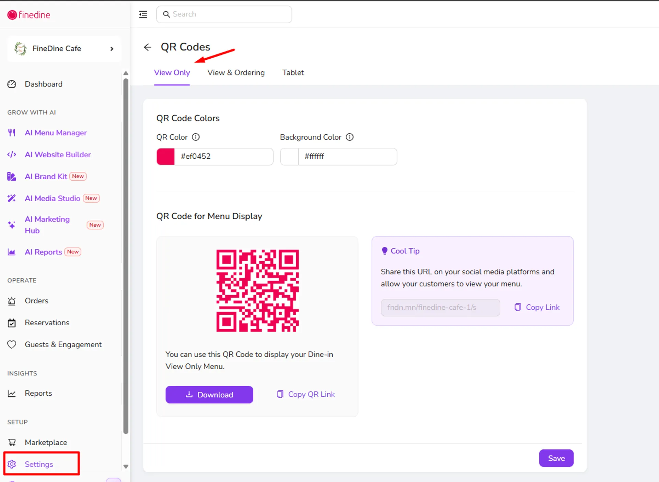The height and width of the screenshot is (482, 659).
Task: Click the AI Website Builder code icon
Action: tap(12, 155)
